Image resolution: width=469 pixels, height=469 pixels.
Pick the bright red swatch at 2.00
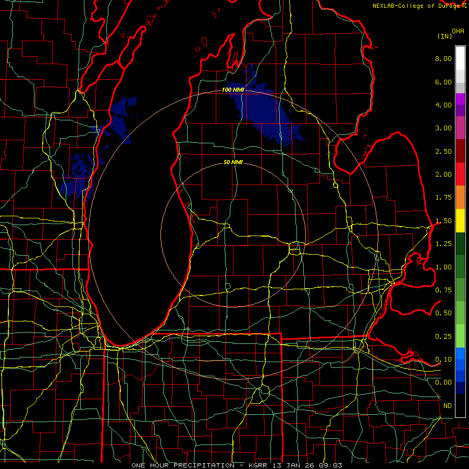tap(460, 174)
